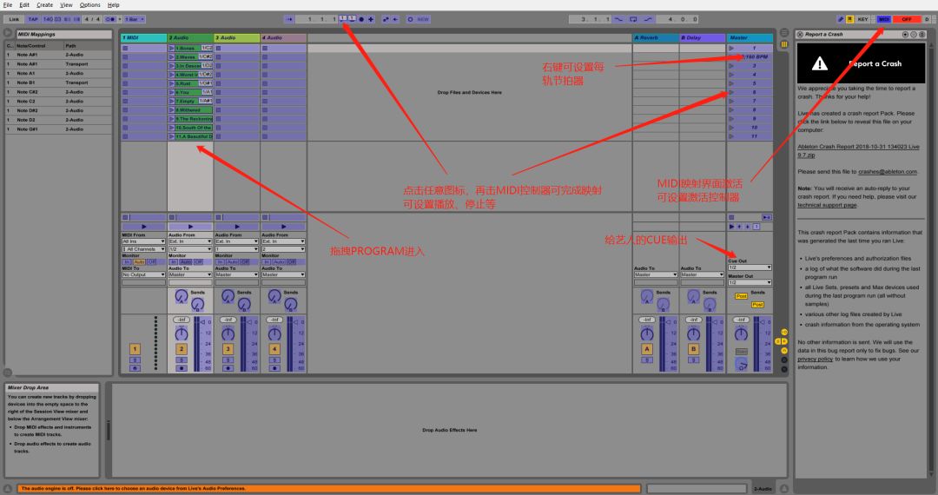Screen dimensions: 938x495
Task: Click the Path column header in MIDI Mappings
Action: click(88, 45)
